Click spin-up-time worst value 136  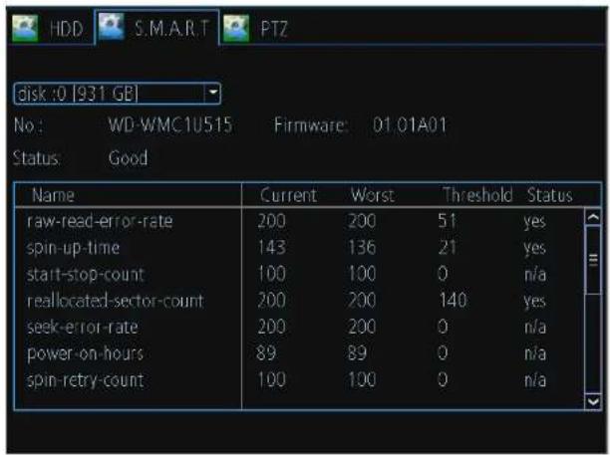click(x=362, y=248)
